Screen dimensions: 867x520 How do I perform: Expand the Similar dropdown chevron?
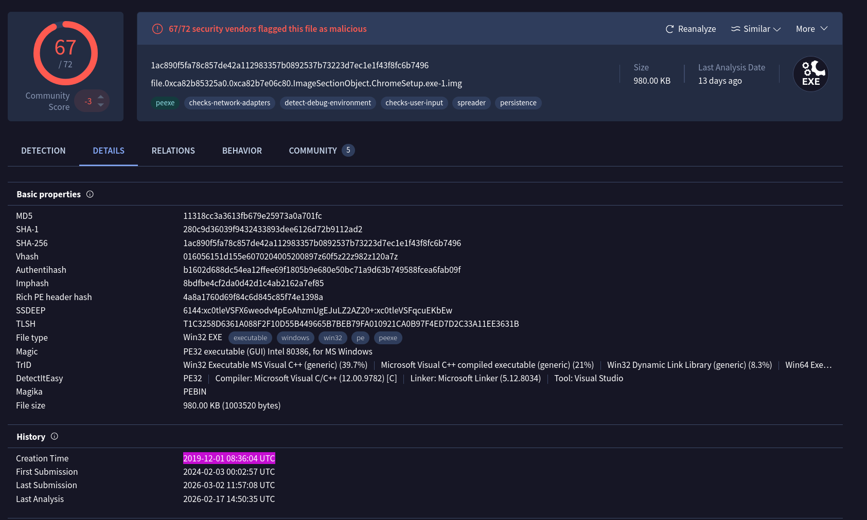tap(777, 29)
